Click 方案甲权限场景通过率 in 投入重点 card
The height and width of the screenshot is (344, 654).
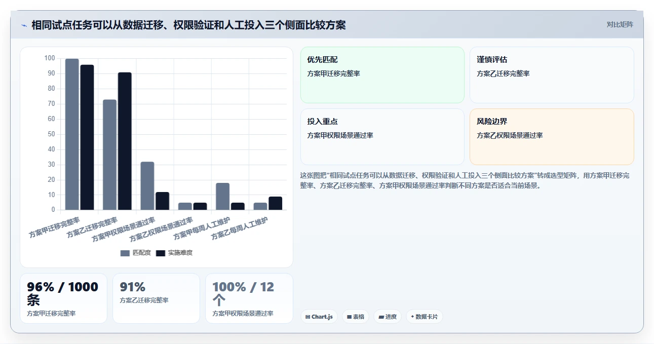[340, 135]
